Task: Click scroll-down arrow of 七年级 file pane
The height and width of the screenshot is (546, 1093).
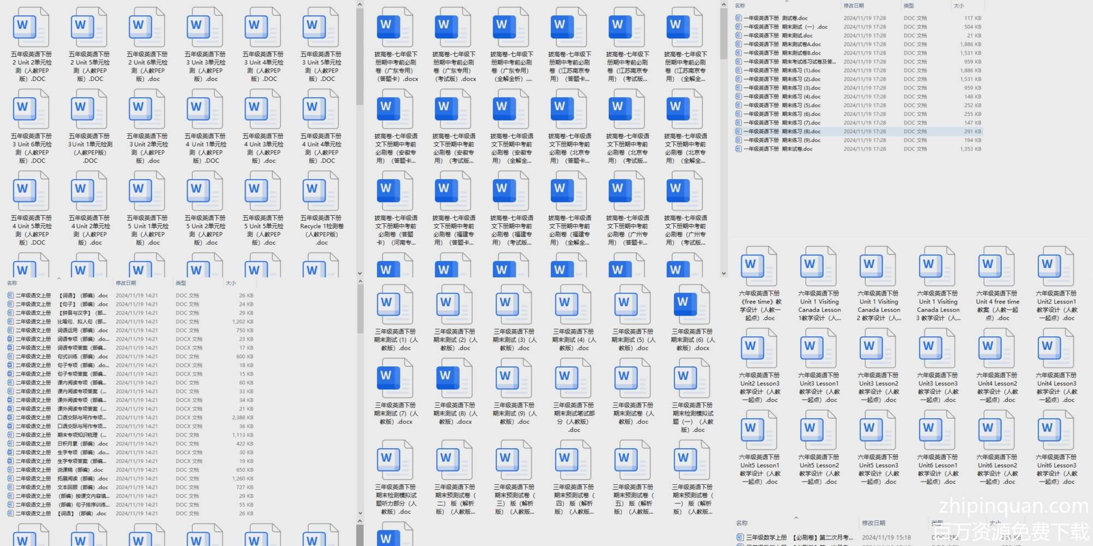Action: click(x=724, y=274)
